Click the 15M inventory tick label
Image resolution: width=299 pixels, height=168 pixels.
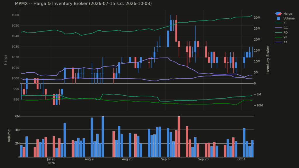click(x=257, y=50)
